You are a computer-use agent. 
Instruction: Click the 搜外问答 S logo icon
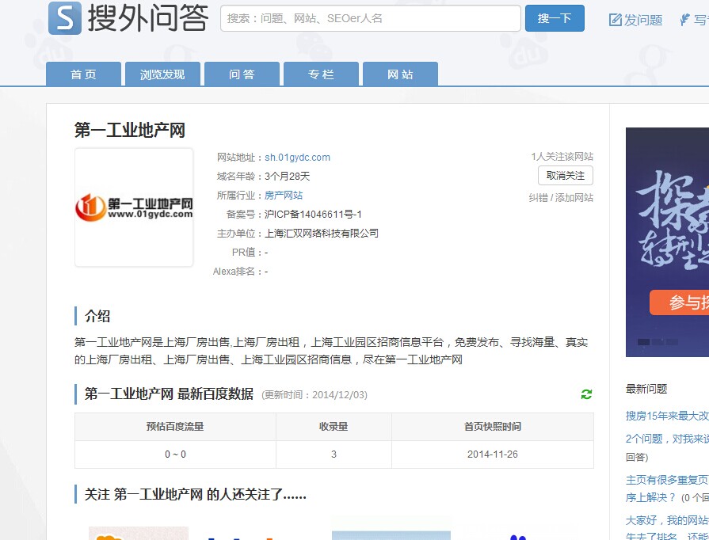[65, 18]
